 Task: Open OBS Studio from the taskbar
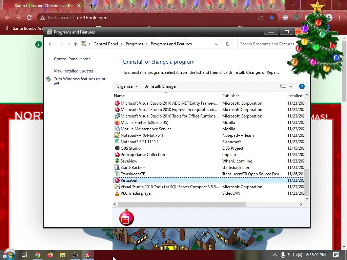pos(75,255)
